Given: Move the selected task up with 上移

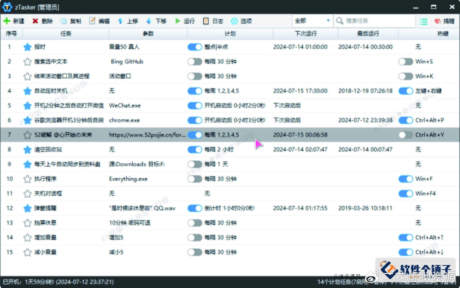Looking at the screenshot, I should pyautogui.click(x=128, y=21).
